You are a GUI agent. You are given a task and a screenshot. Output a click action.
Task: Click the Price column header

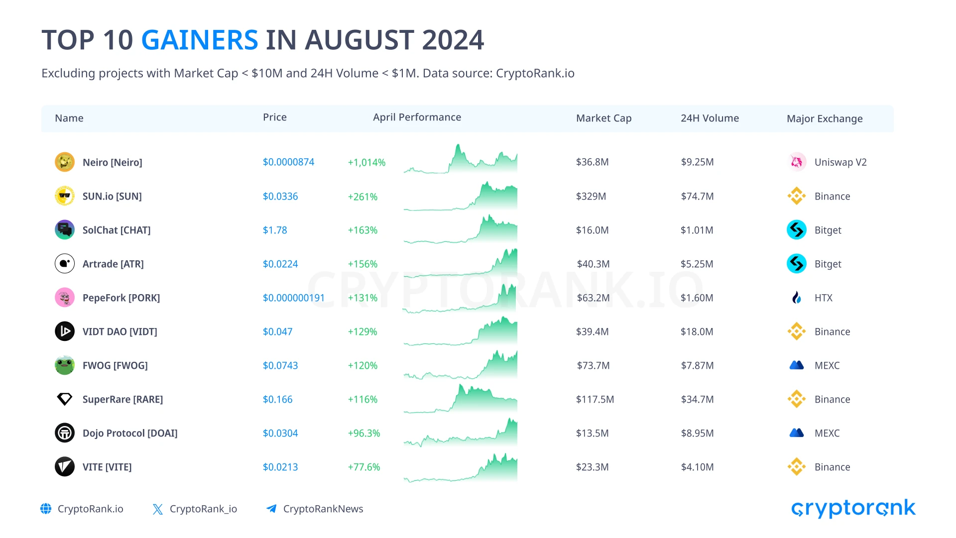click(x=275, y=117)
